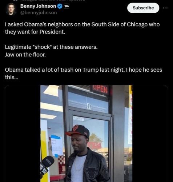Click the word "this..." ending the tweet
The width and height of the screenshot is (173, 182).
pyautogui.click(x=12, y=77)
